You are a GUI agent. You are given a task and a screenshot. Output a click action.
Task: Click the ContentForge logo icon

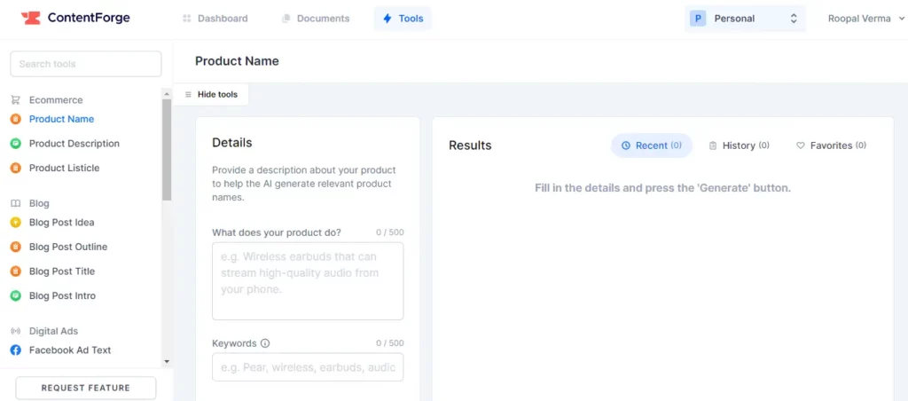tap(31, 18)
